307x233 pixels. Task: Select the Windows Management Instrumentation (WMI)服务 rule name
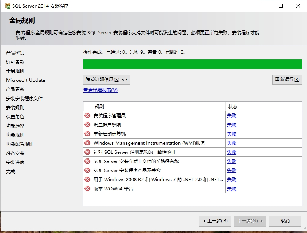pos(149,143)
